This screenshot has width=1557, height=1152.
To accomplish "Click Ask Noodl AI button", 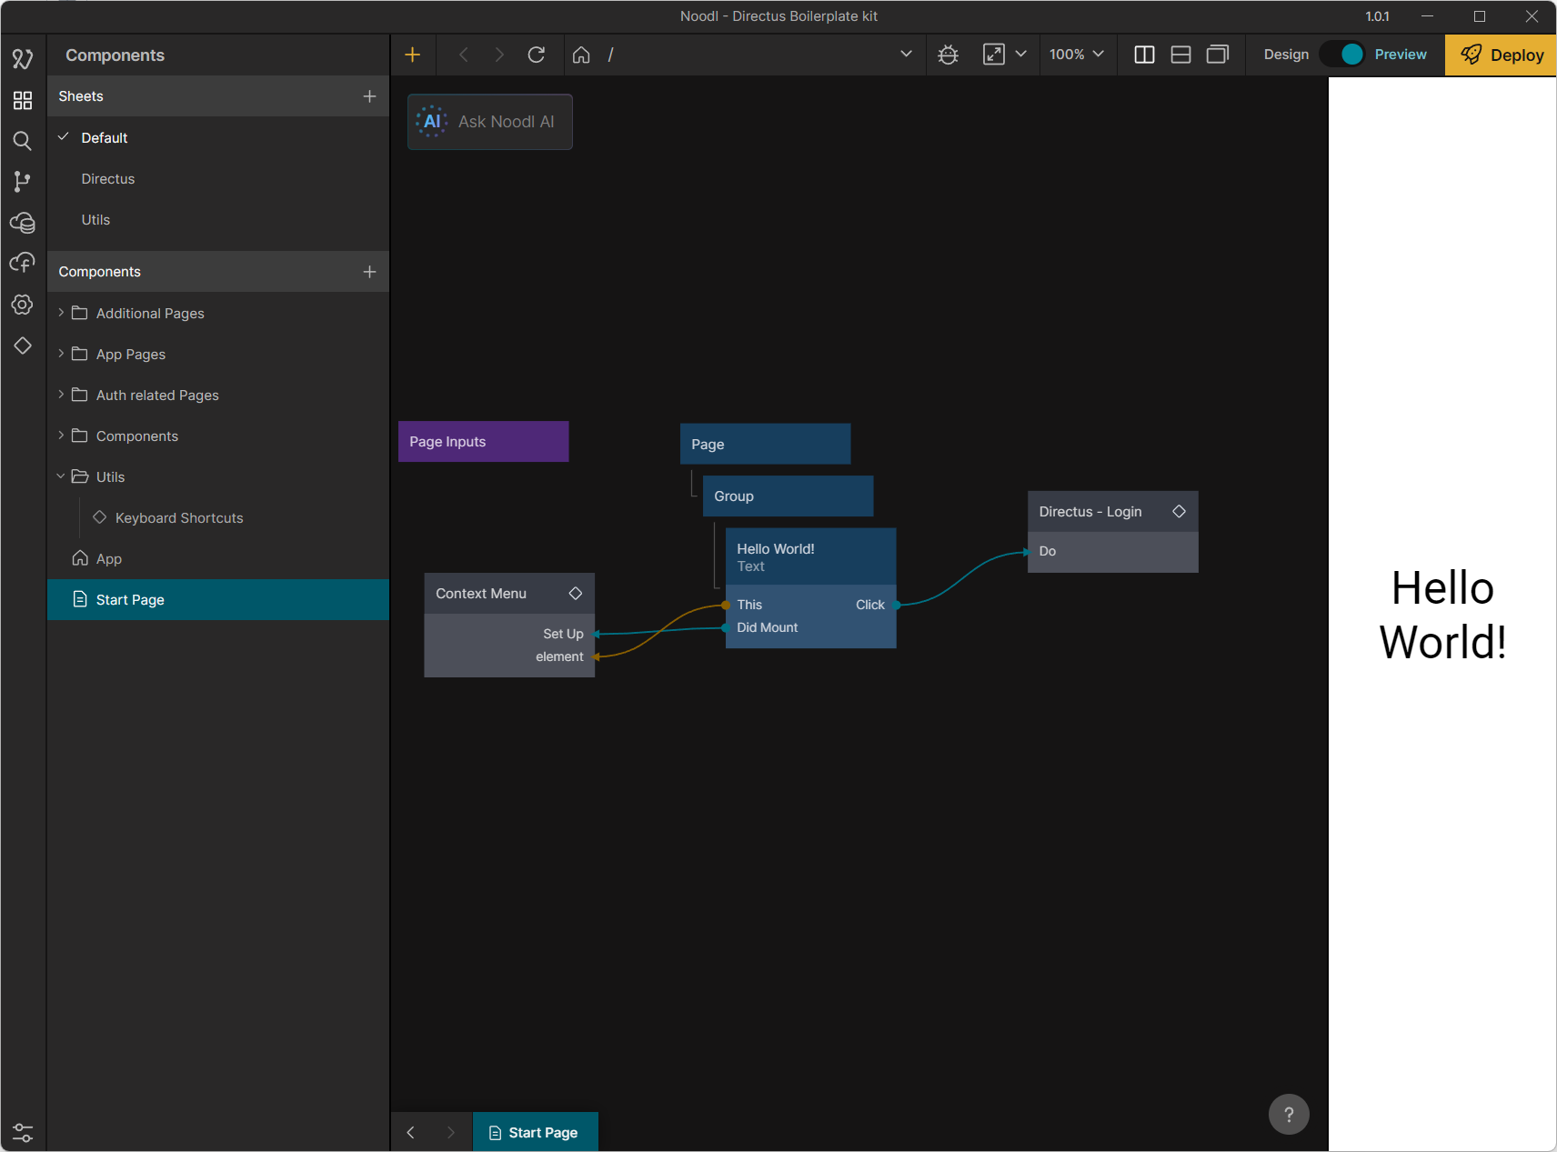I will click(x=490, y=122).
